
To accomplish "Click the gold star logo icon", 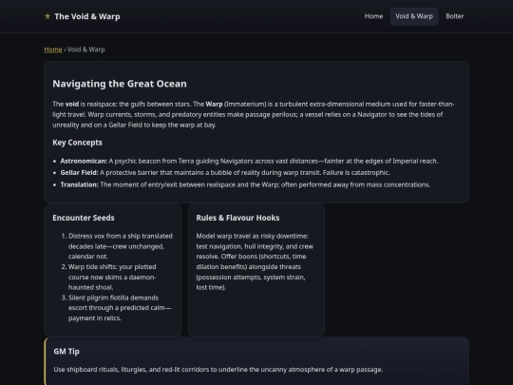I will (47, 16).
